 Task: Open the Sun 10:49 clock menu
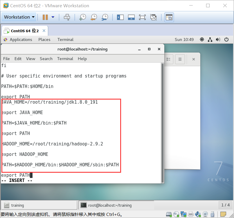click(x=184, y=39)
